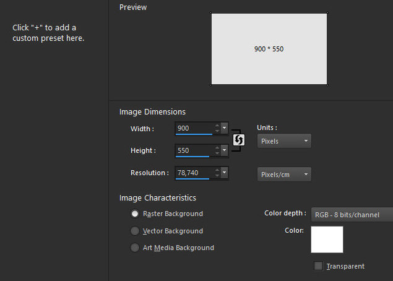Click the aspect ratio lock icon
The width and height of the screenshot is (393, 281).
[x=238, y=140]
